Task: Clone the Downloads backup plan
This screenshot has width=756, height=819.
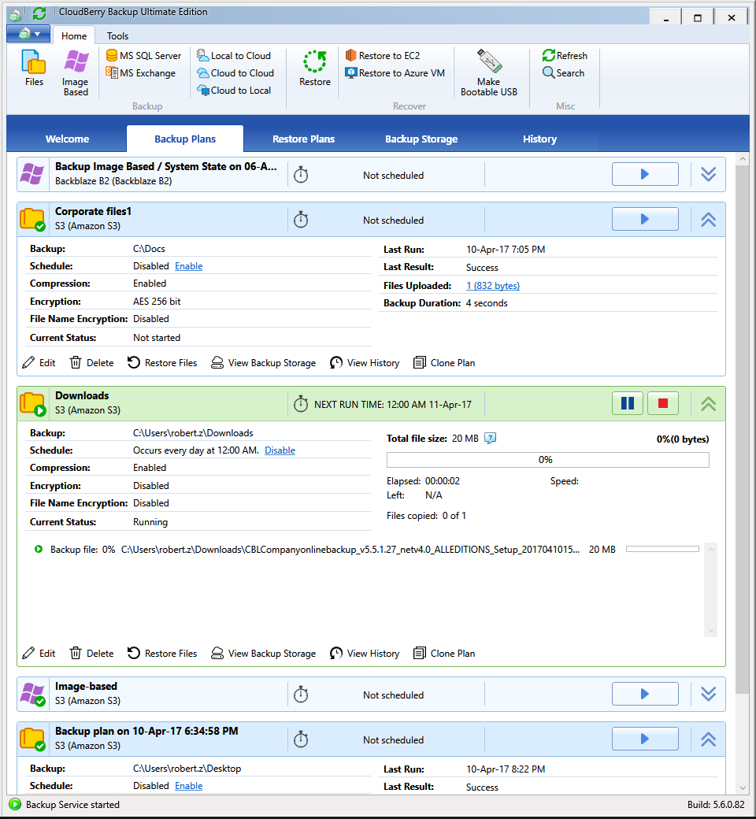Action: [444, 653]
